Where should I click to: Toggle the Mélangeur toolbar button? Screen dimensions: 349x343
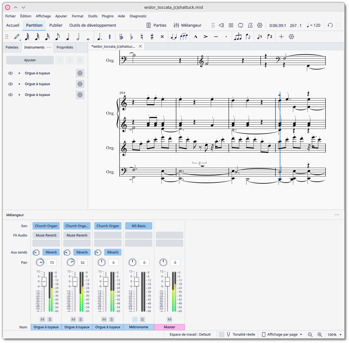pos(187,25)
